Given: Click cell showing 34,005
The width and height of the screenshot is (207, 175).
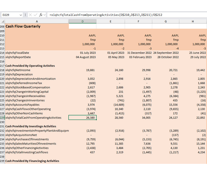Looking at the screenshot, I should click(139, 118).
